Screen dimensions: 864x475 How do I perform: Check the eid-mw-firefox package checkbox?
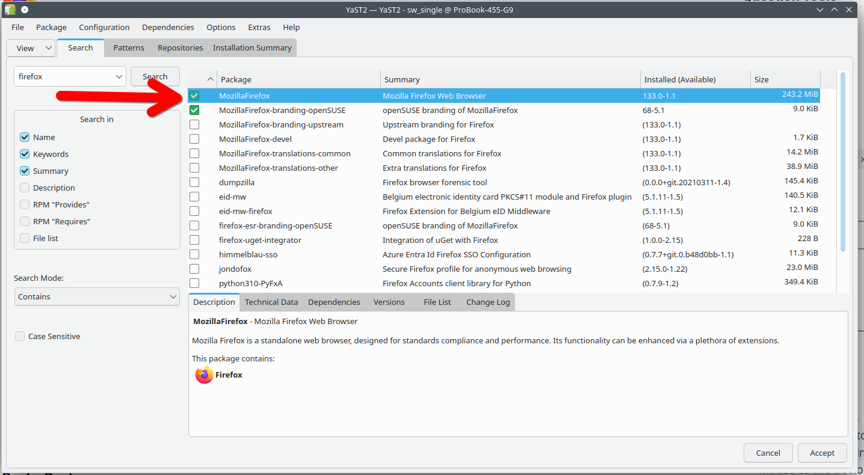point(194,211)
